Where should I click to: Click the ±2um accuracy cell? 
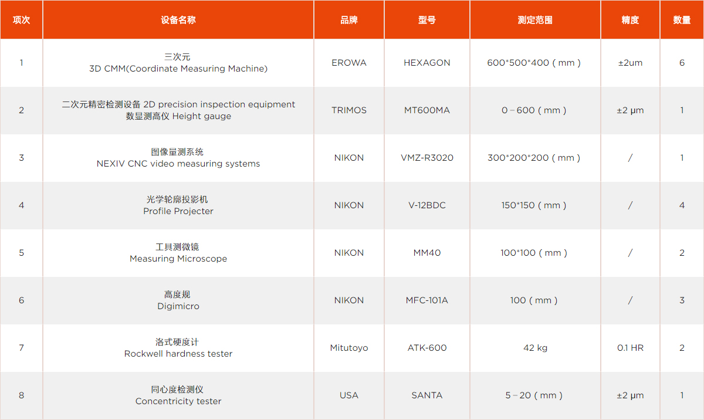pyautogui.click(x=630, y=63)
